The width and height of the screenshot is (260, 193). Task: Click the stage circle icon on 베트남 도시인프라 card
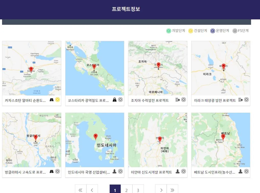246,172
